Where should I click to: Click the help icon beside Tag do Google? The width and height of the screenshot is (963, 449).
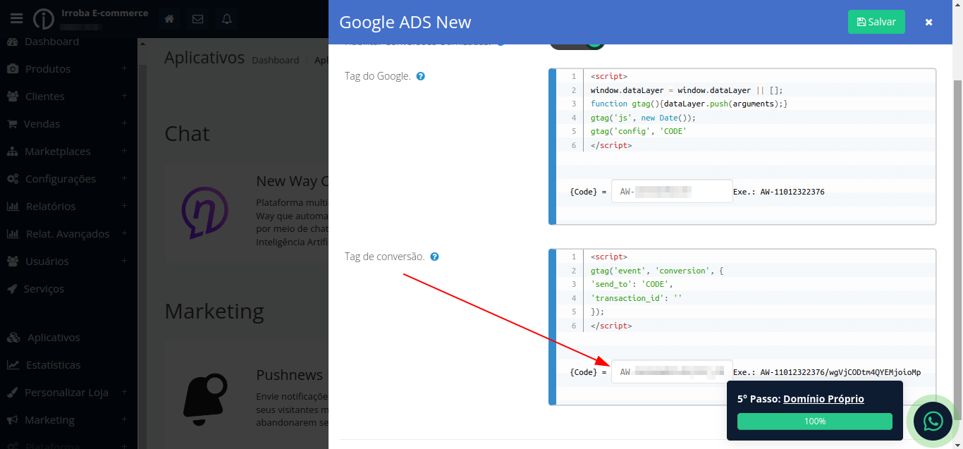[420, 76]
